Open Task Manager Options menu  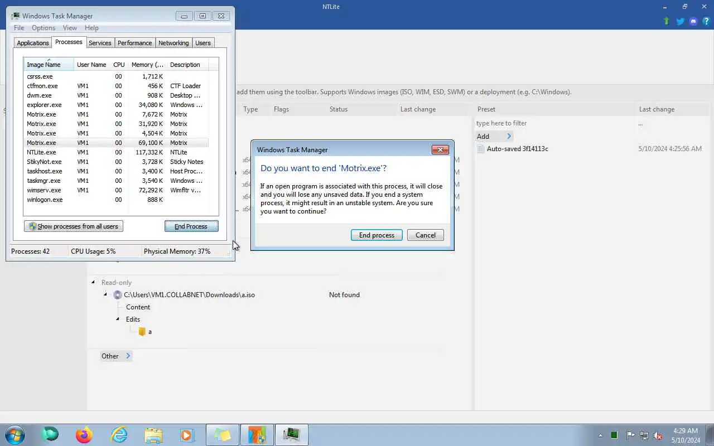click(x=44, y=28)
